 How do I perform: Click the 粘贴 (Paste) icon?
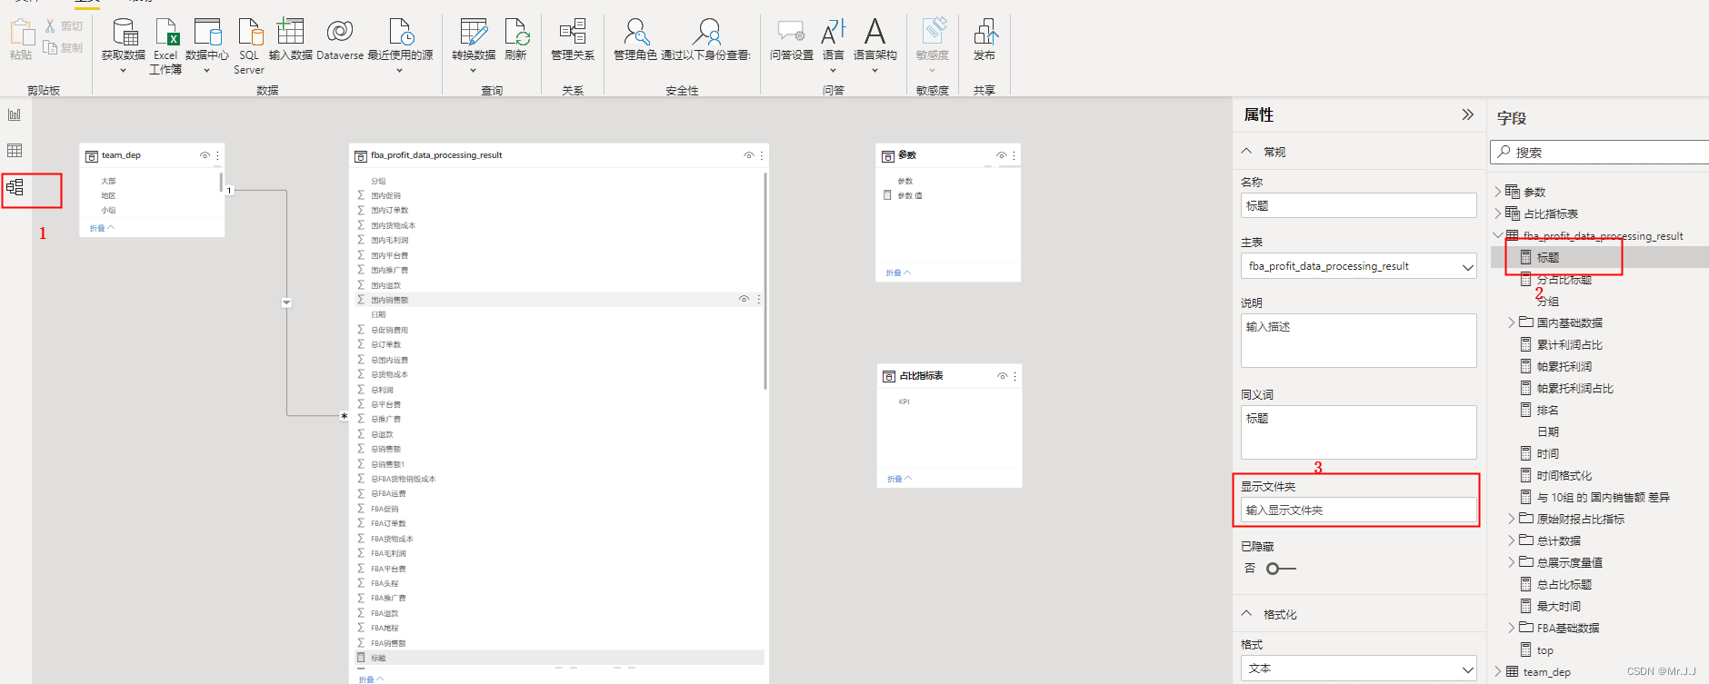tap(21, 33)
